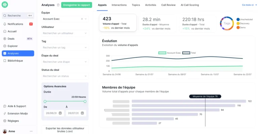The width and height of the screenshot is (258, 134).
Task: Toggle the Discovery tag legend dot
Action: tap(238, 23)
